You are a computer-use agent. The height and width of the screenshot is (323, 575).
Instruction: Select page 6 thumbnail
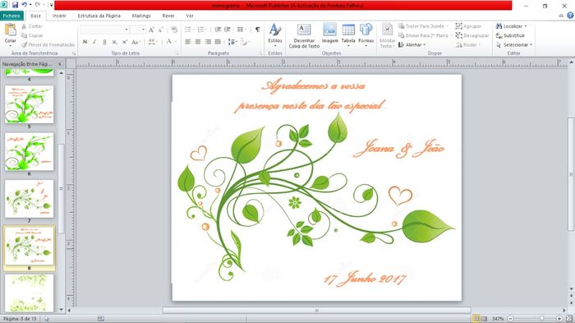tap(29, 151)
